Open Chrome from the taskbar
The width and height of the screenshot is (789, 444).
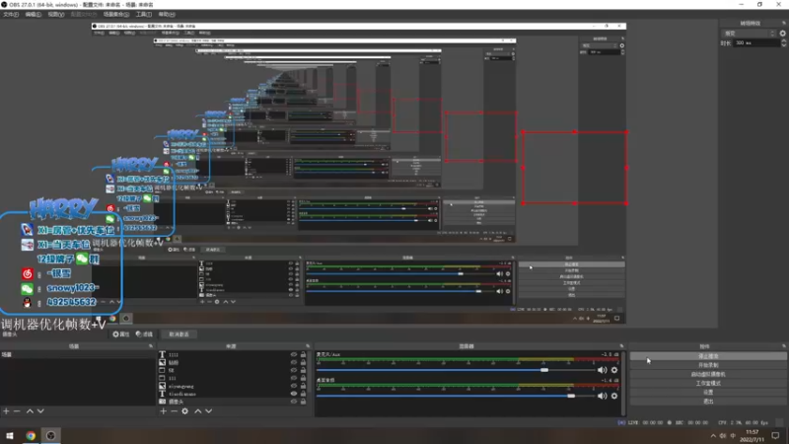(31, 435)
